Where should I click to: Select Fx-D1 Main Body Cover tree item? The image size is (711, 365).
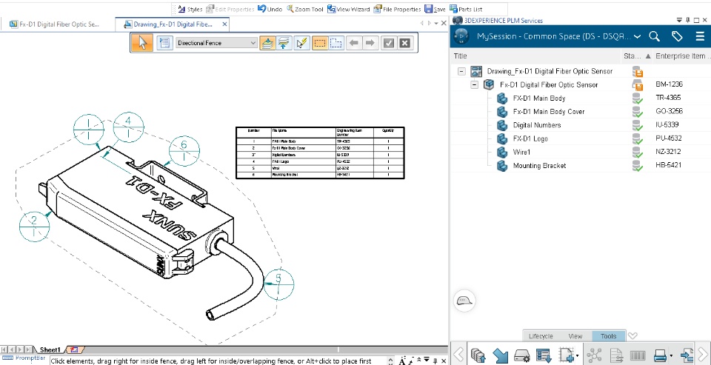tap(549, 112)
